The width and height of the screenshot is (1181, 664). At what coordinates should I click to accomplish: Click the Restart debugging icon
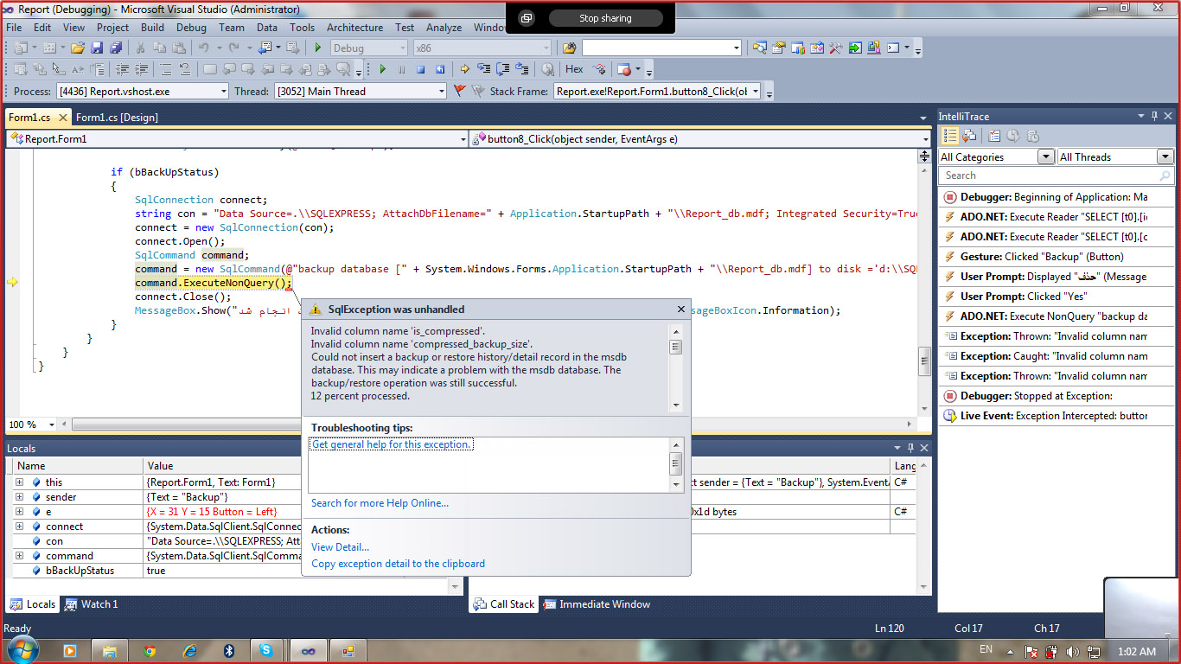click(x=440, y=69)
